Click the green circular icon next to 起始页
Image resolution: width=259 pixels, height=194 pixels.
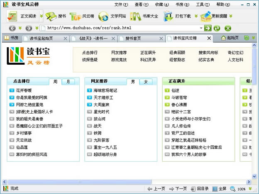point(247,38)
